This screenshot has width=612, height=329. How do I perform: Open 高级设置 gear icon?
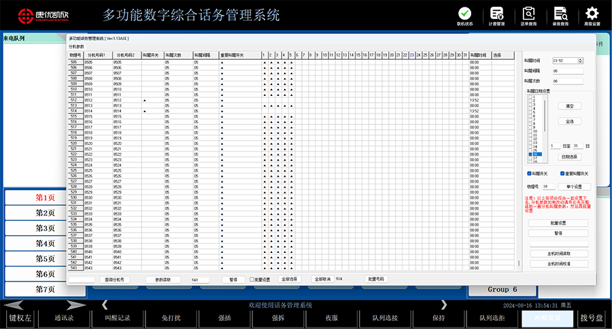[x=592, y=14]
